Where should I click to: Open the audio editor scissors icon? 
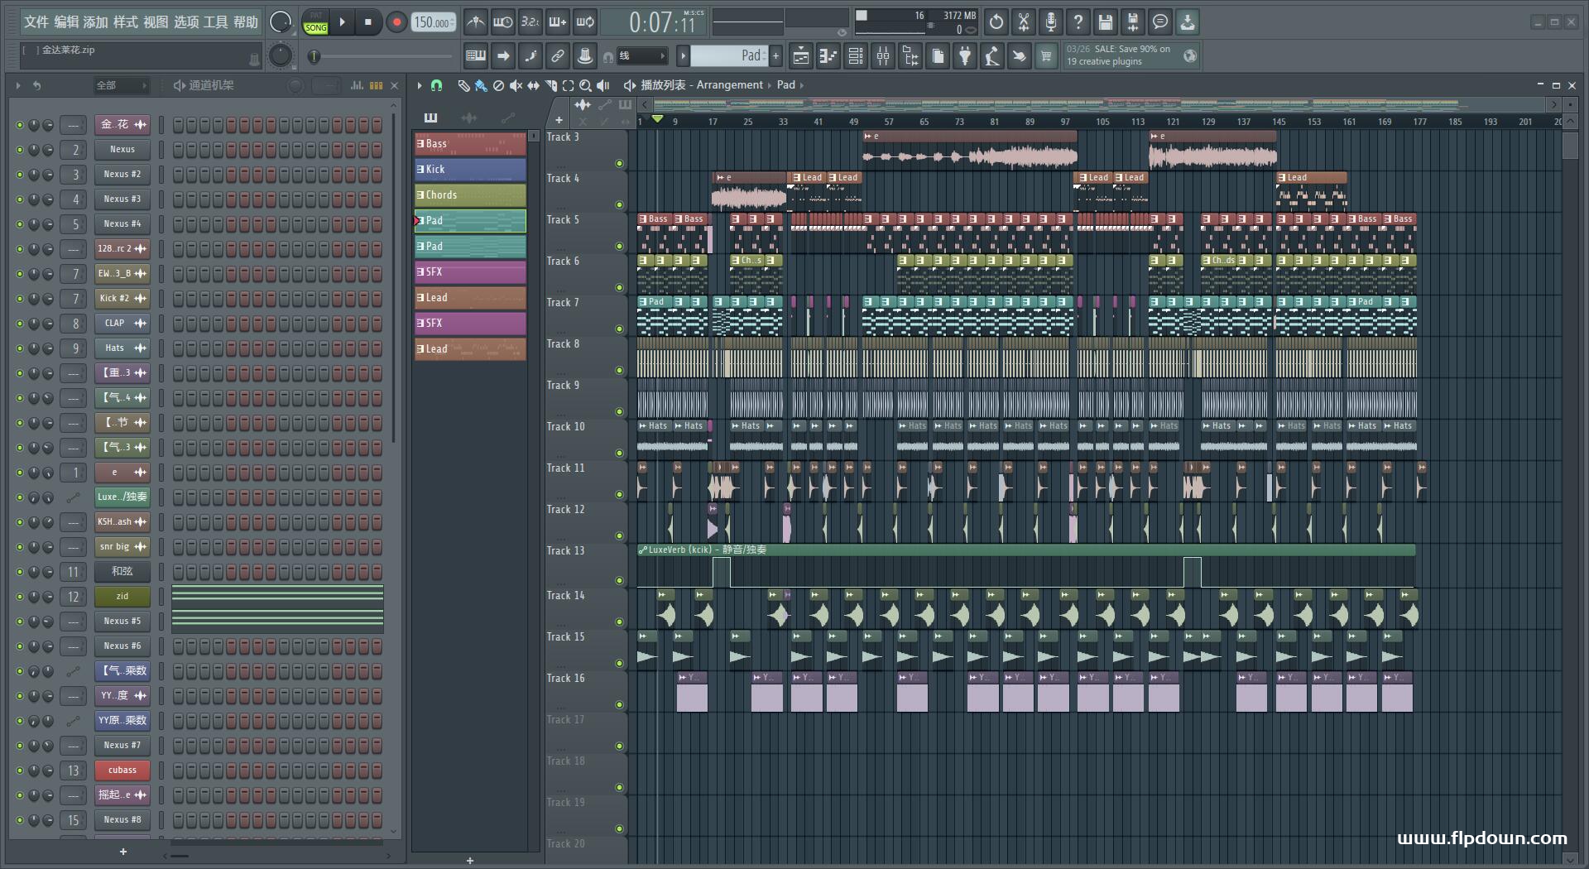[1024, 22]
